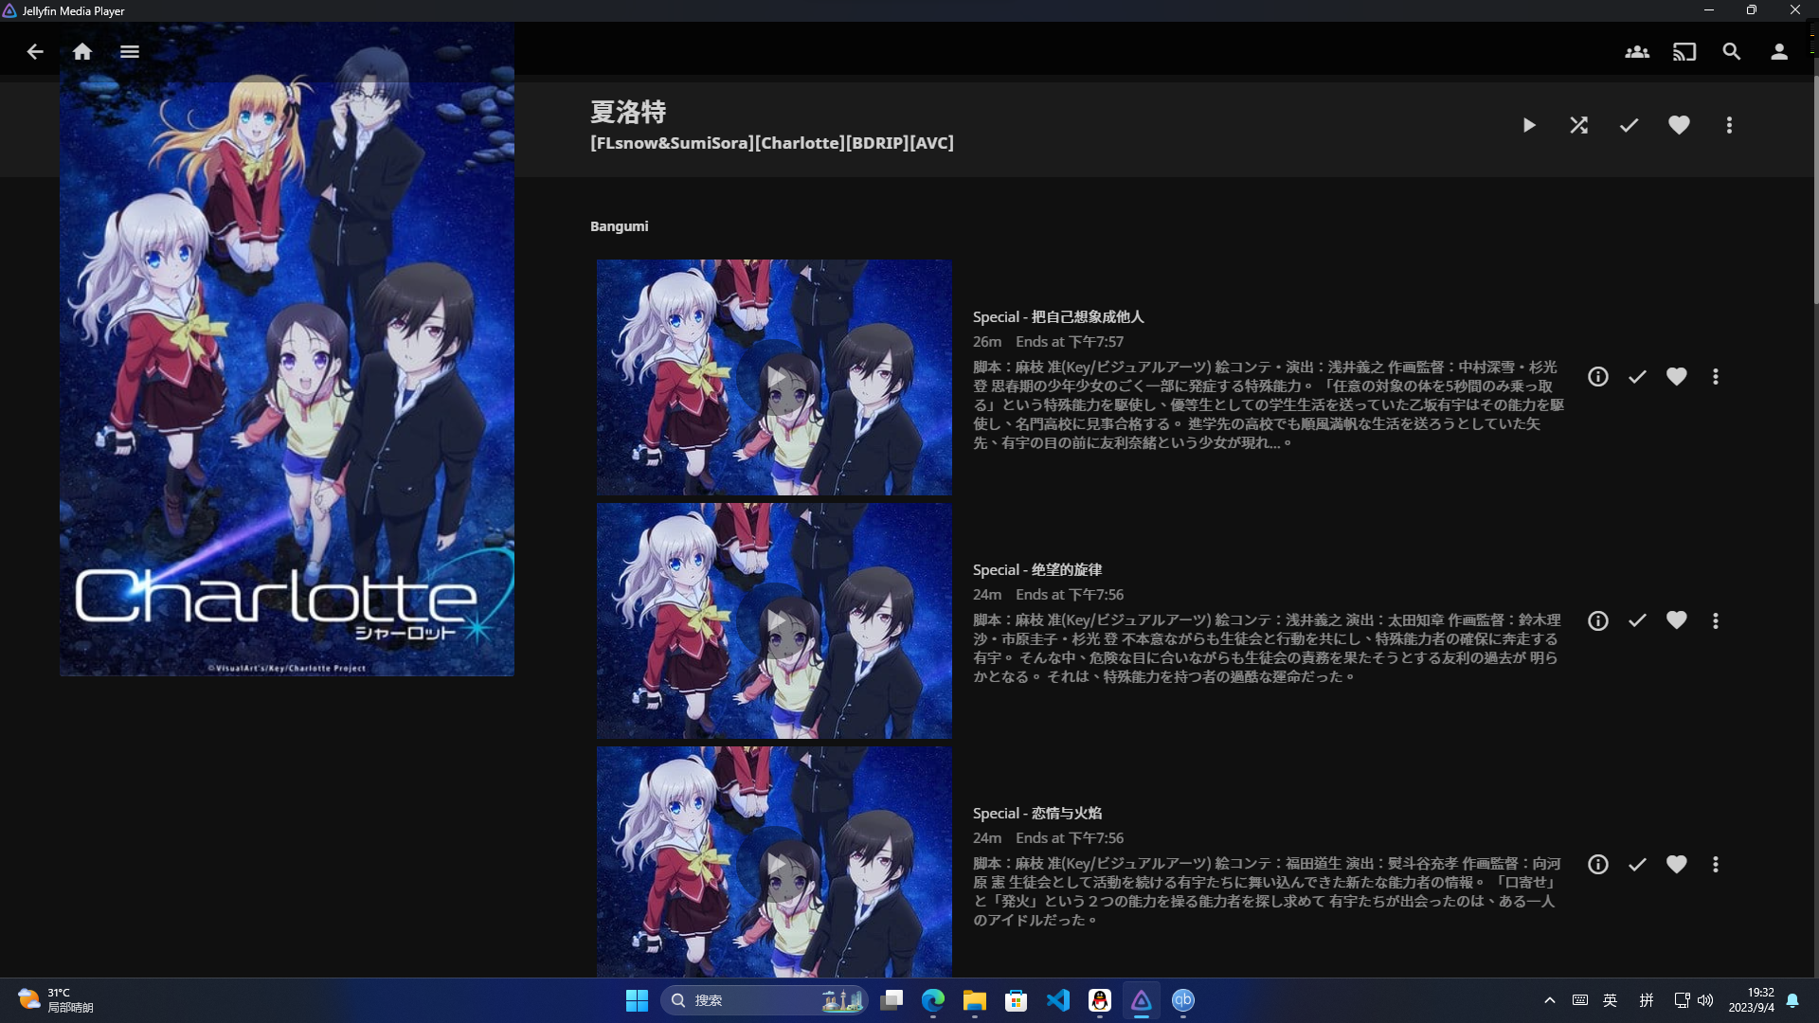View info for Special 绝望的旋律
The image size is (1819, 1023).
click(x=1598, y=620)
